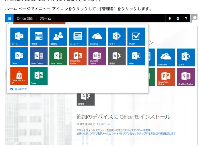
Task: Open the Tasks (タスク) tile
Action: (136, 37)
